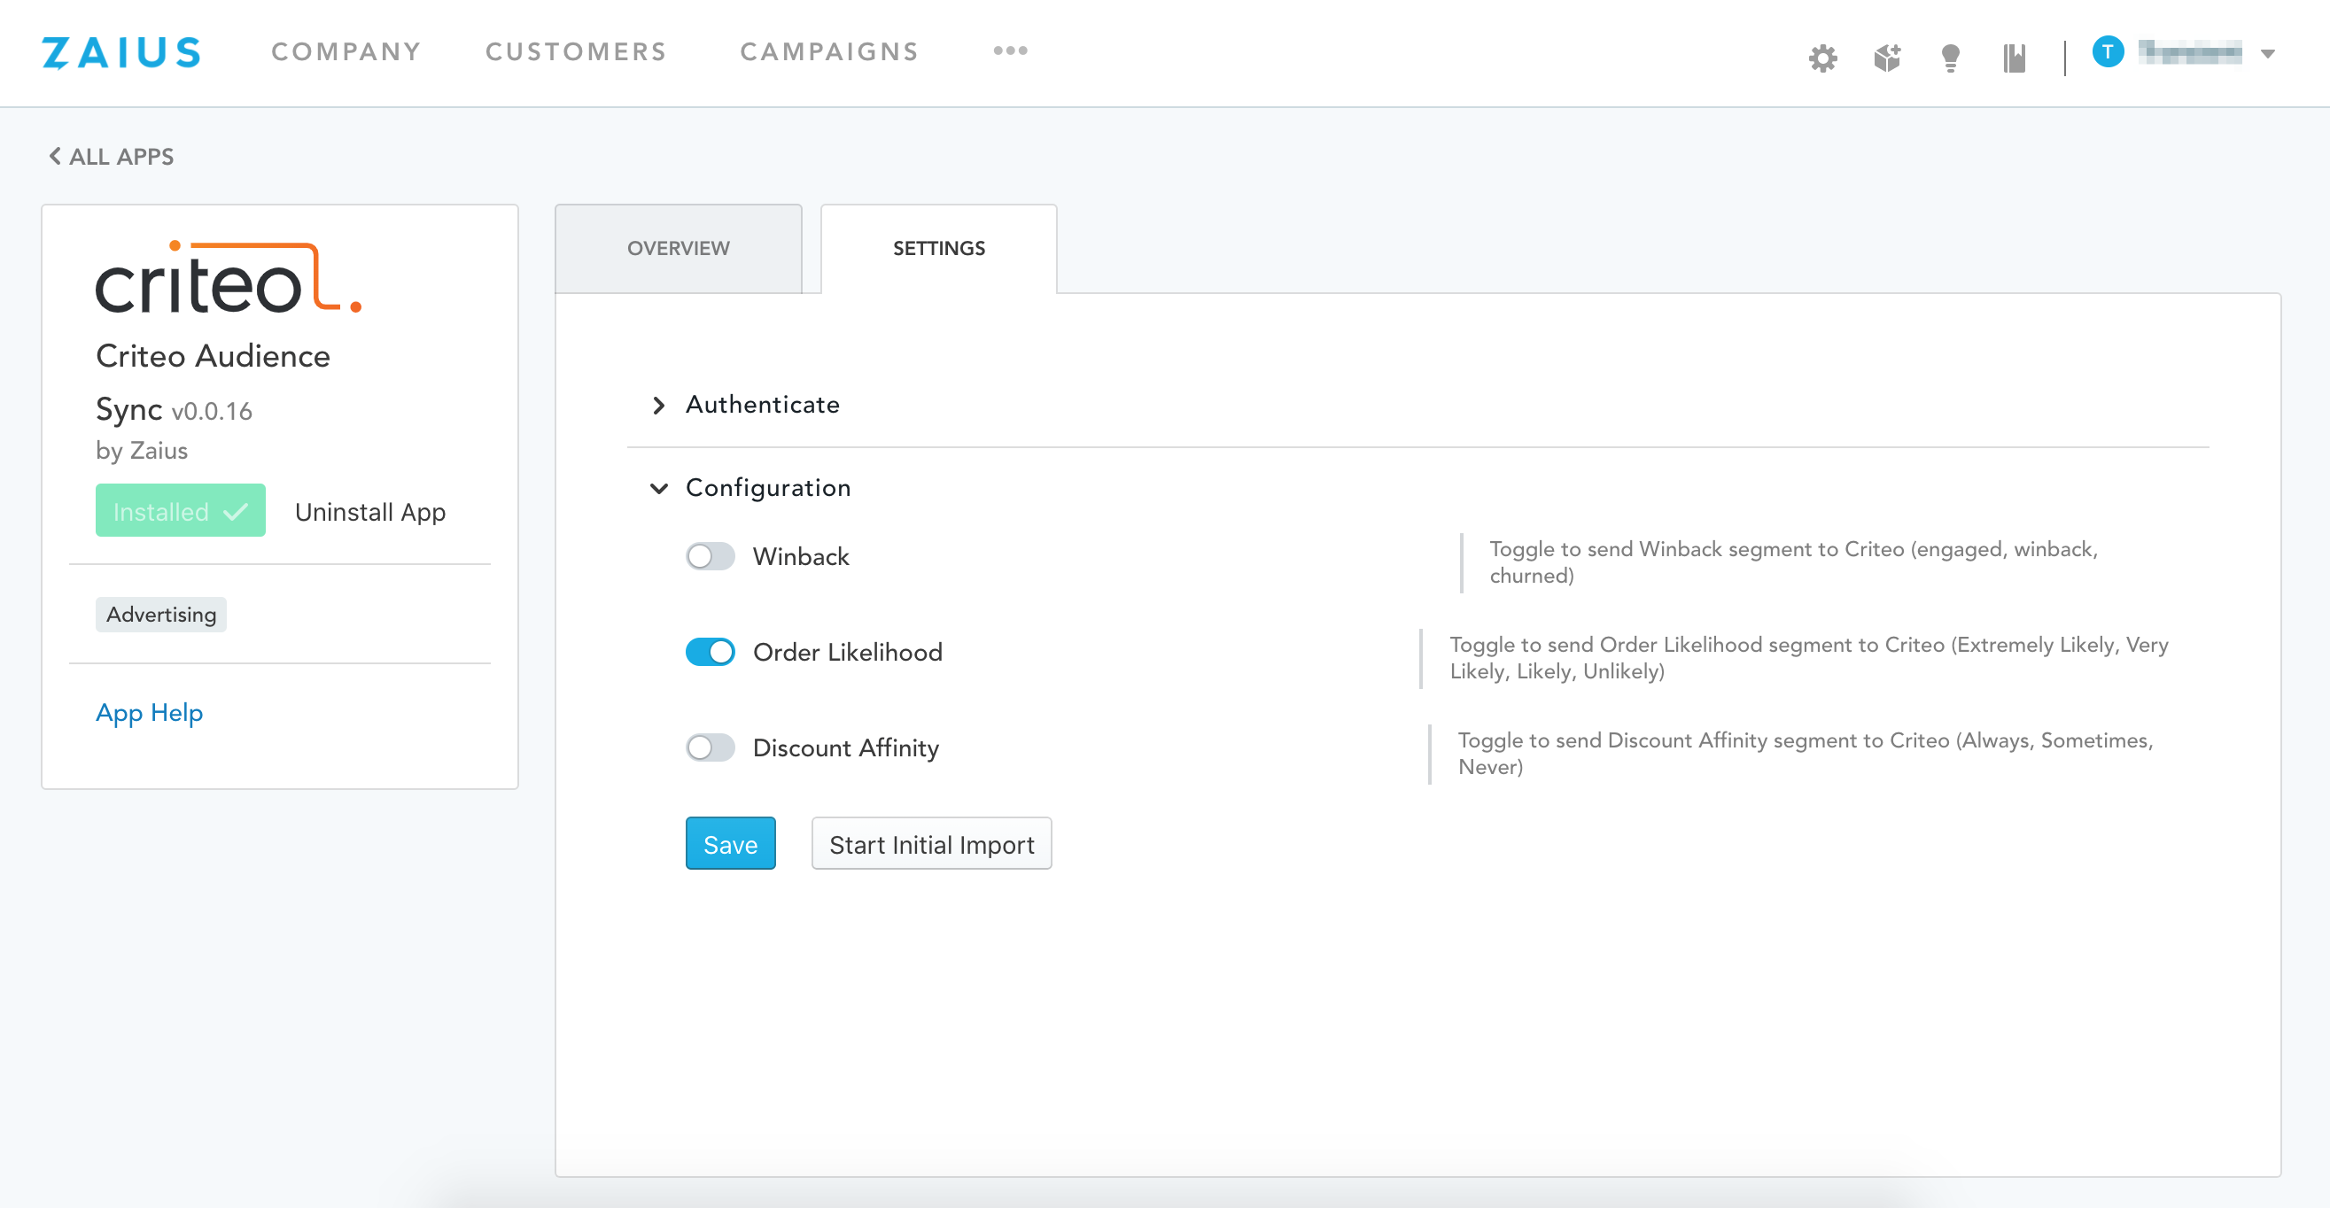
Task: Open the documentation book icon
Action: pyautogui.click(x=2014, y=58)
